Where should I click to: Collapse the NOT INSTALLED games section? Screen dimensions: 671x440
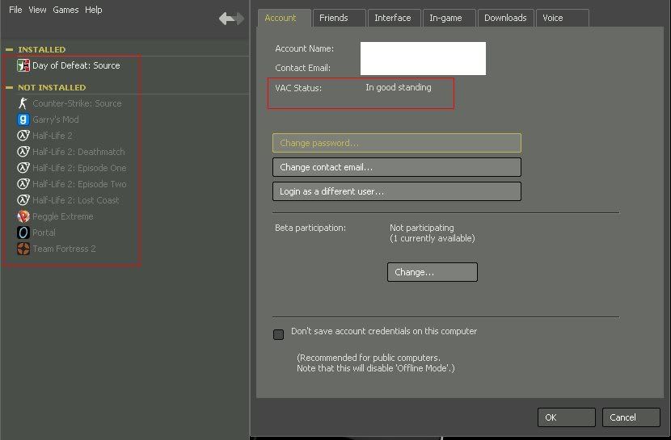pyautogui.click(x=9, y=87)
